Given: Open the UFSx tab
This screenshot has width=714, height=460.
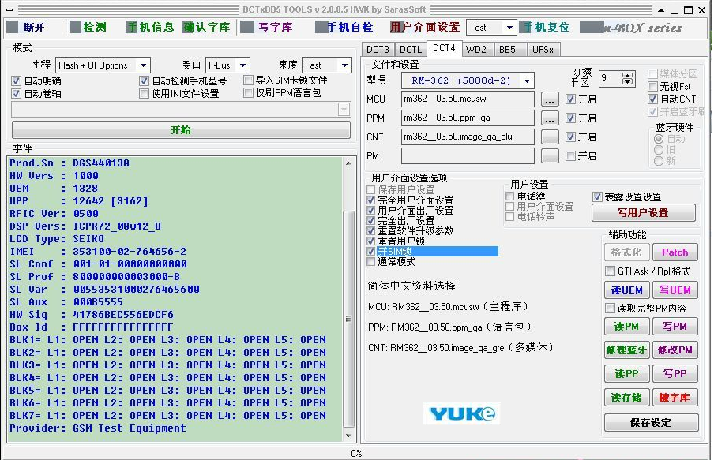Looking at the screenshot, I should tap(543, 50).
